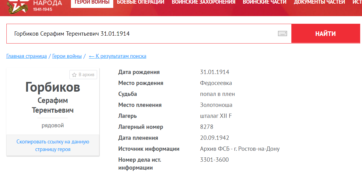This screenshot has height=183, width=362.
Task: Click the Горбиков surname heading
Action: click(x=53, y=87)
